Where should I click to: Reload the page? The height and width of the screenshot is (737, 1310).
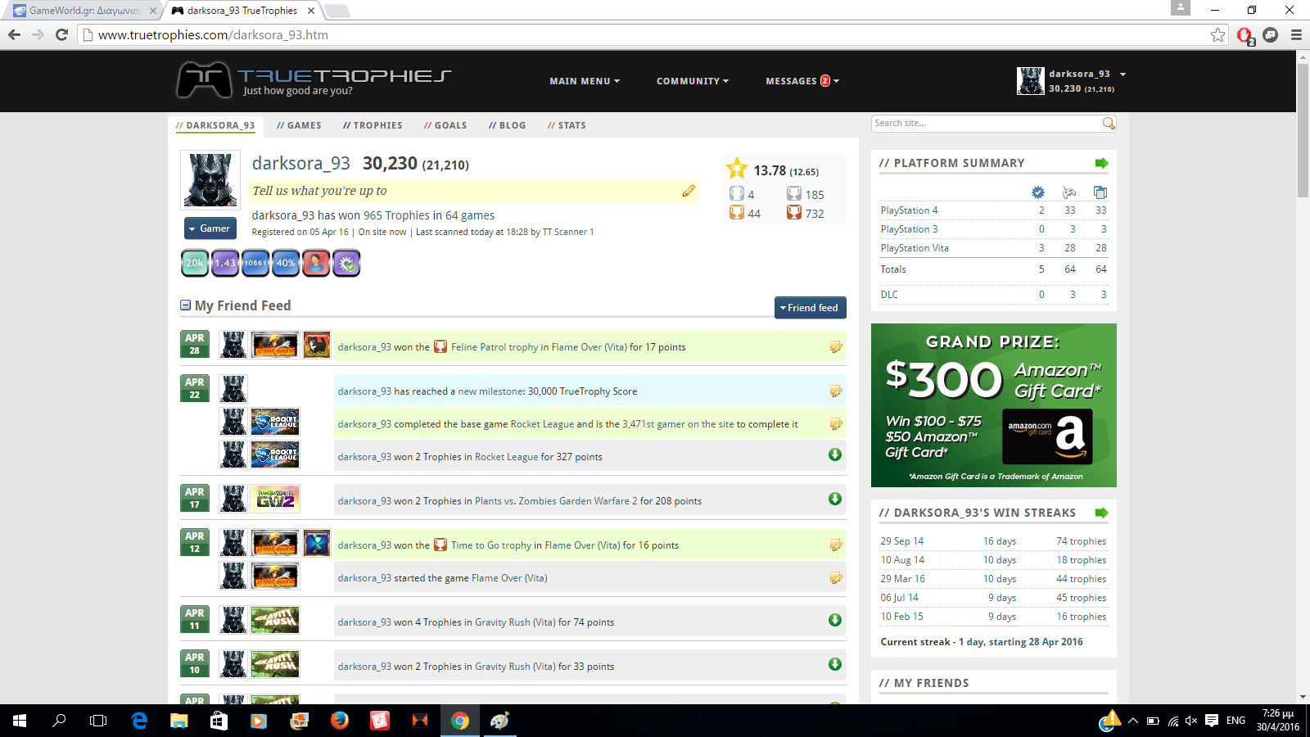(x=61, y=35)
